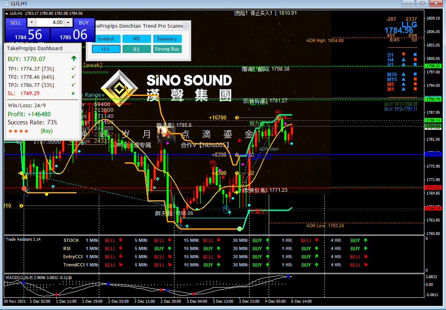Click the RSI 5 MIN BUY up arrow
Screen dimensions: 446x310
[x=169, y=248]
